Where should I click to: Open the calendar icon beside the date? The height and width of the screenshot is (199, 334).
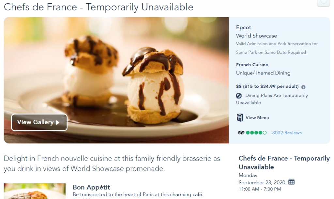click(291, 182)
